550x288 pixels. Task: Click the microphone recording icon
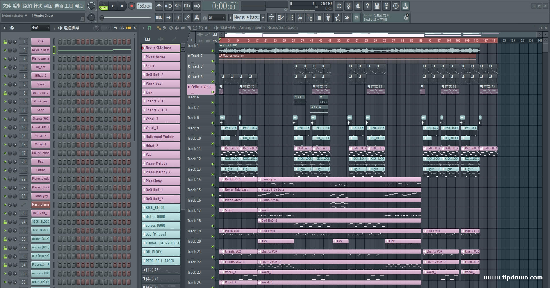(x=358, y=6)
